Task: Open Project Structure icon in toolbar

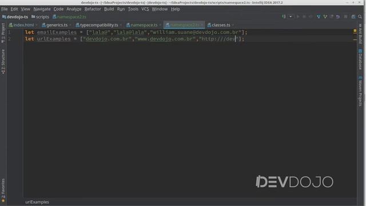Action: 353,17
